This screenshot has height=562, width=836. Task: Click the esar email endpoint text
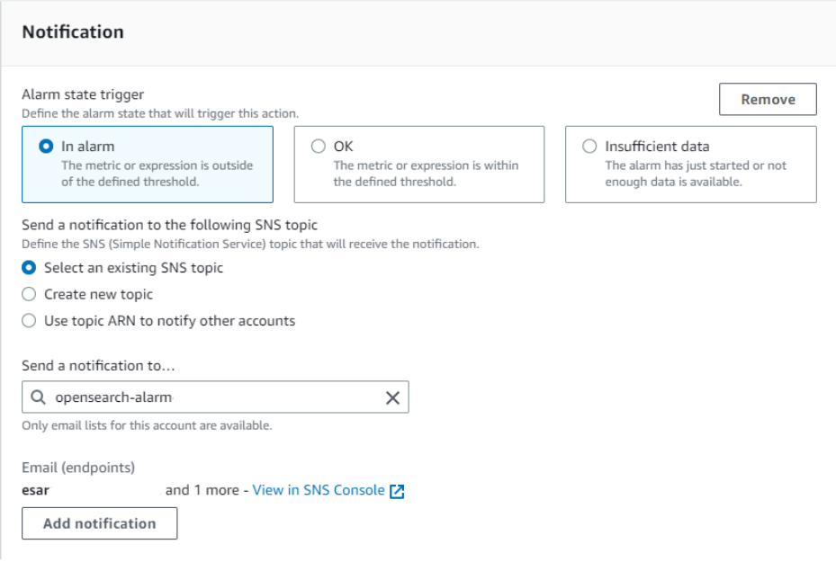point(36,490)
